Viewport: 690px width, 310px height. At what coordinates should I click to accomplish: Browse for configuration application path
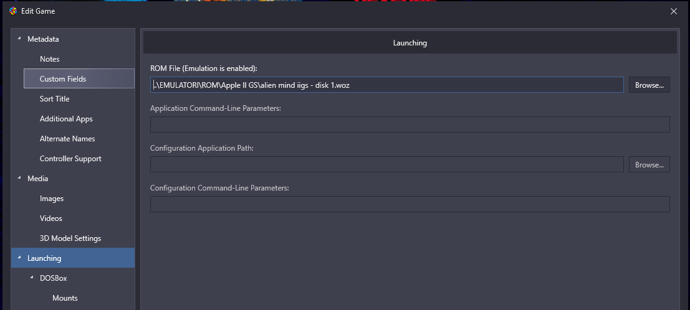649,164
